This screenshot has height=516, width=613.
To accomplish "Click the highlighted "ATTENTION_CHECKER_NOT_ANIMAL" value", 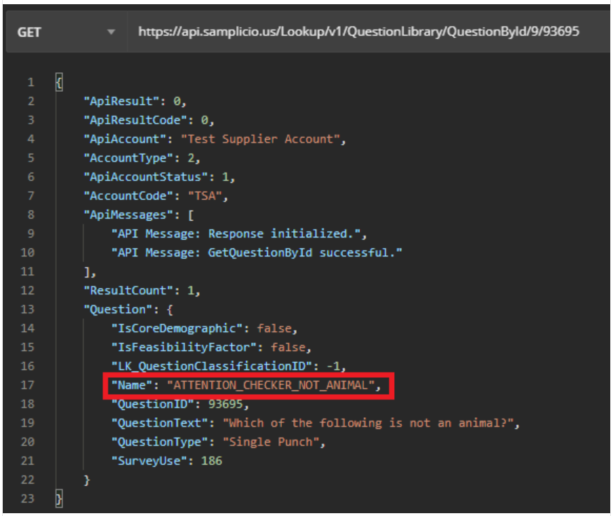I will [274, 385].
